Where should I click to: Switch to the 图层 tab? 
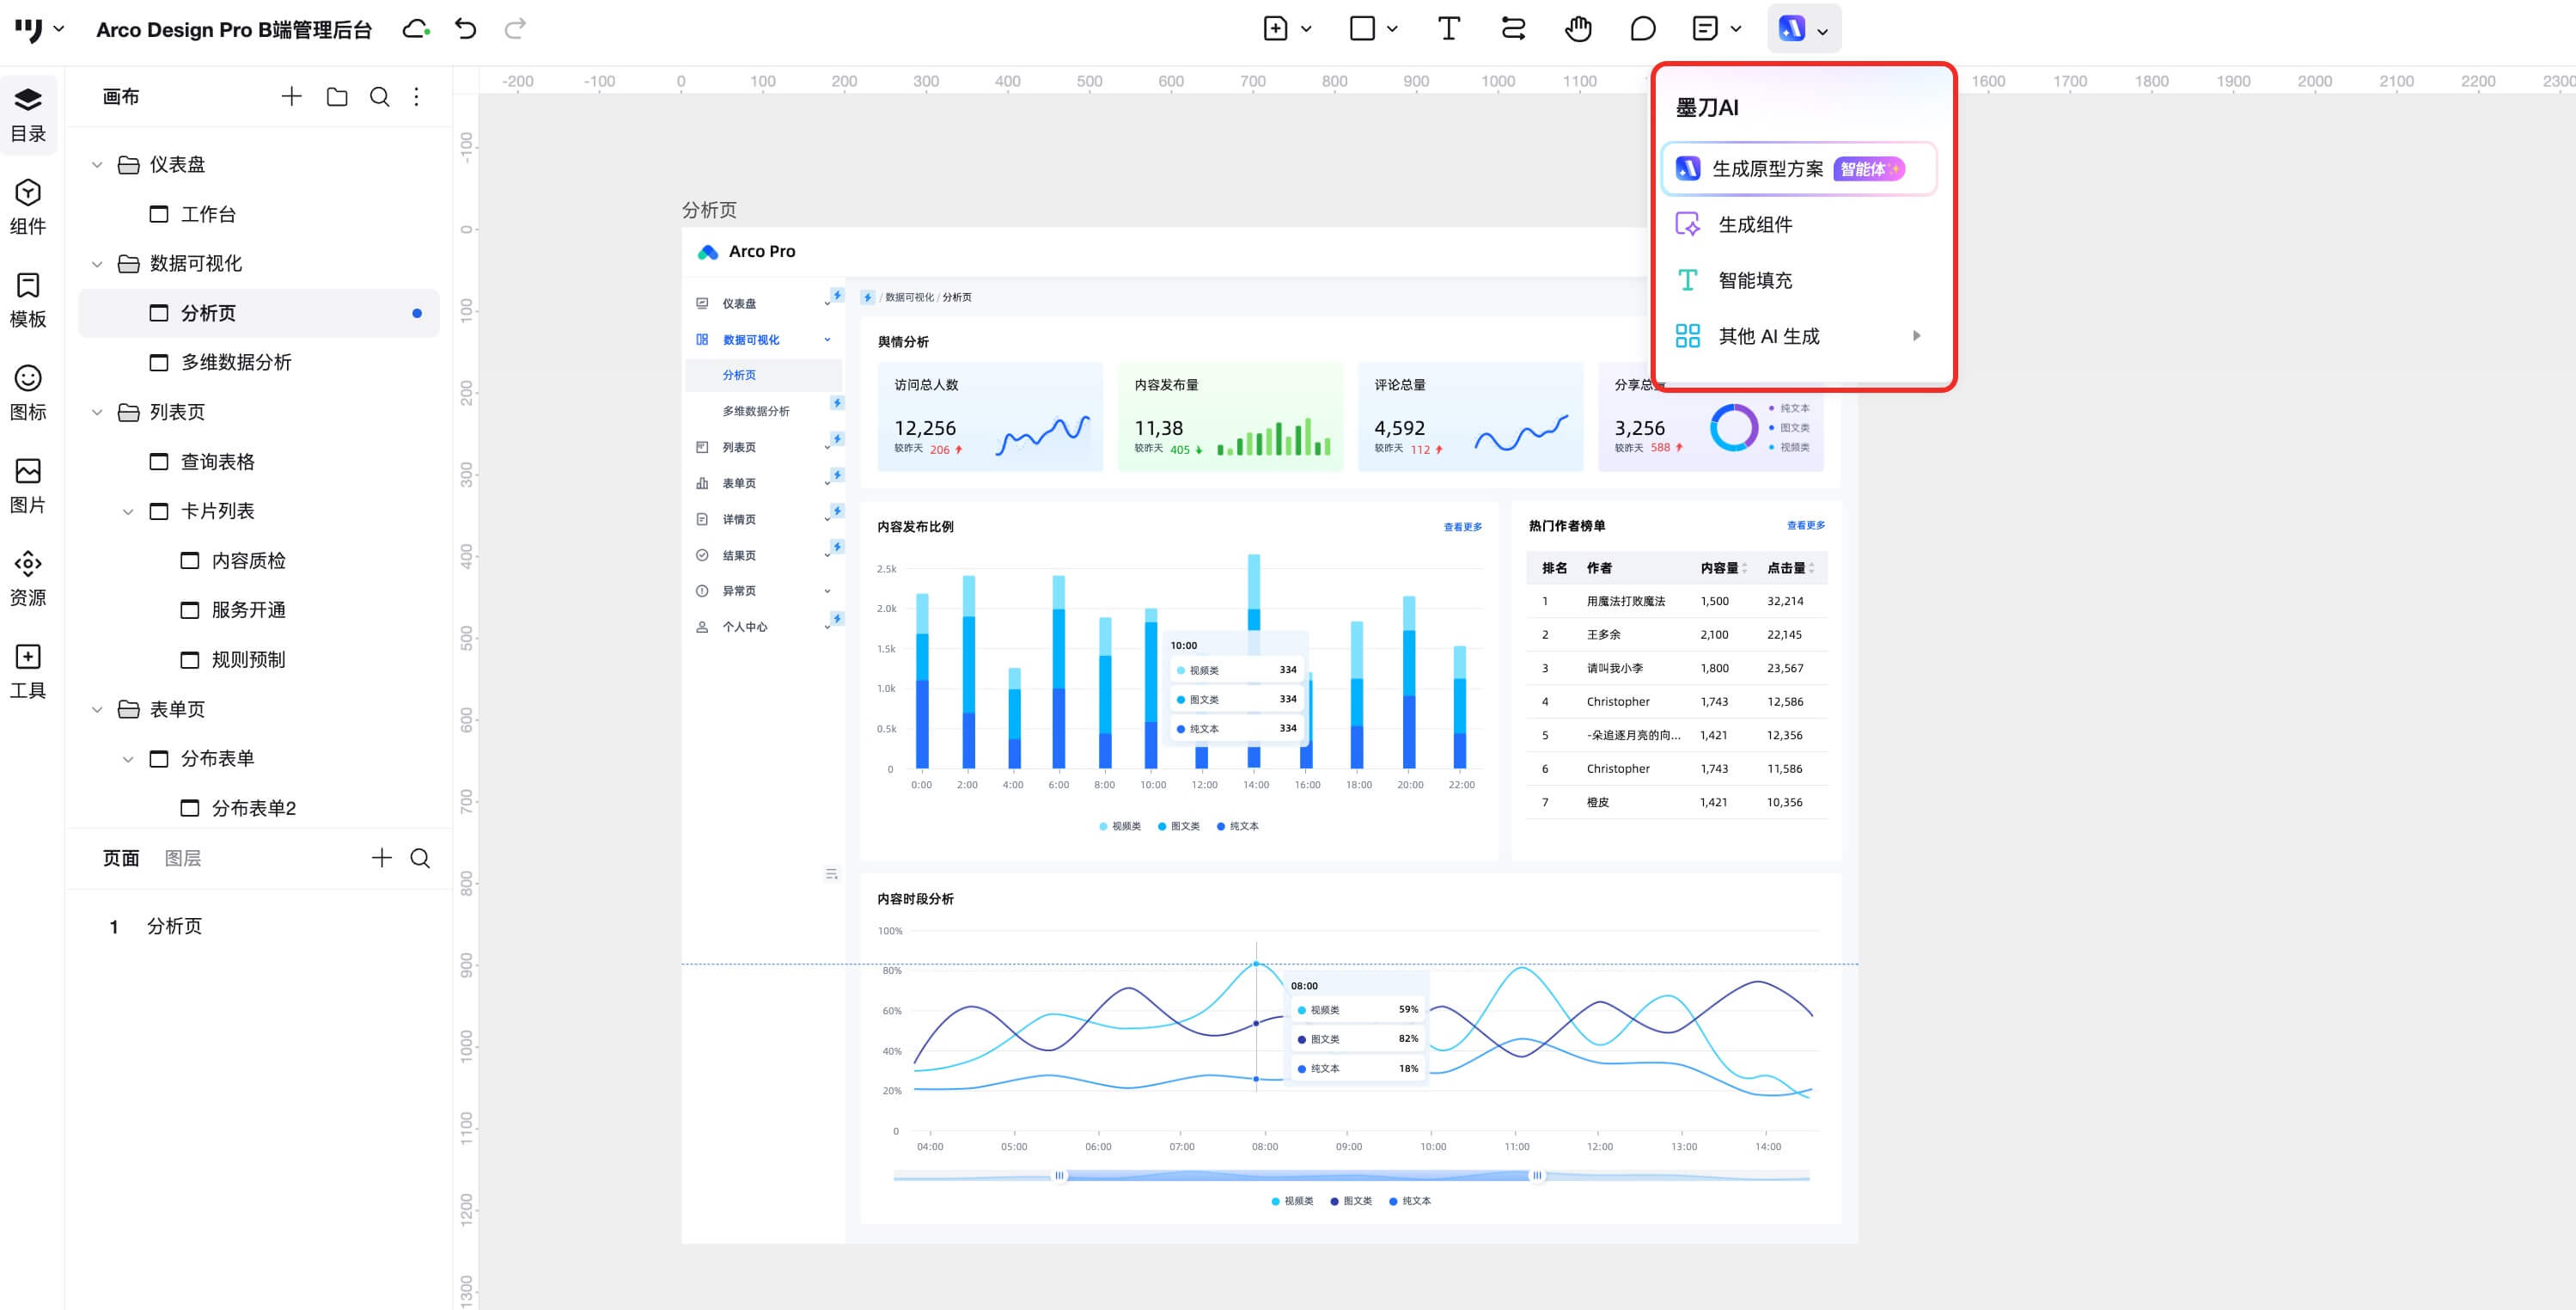coord(182,858)
